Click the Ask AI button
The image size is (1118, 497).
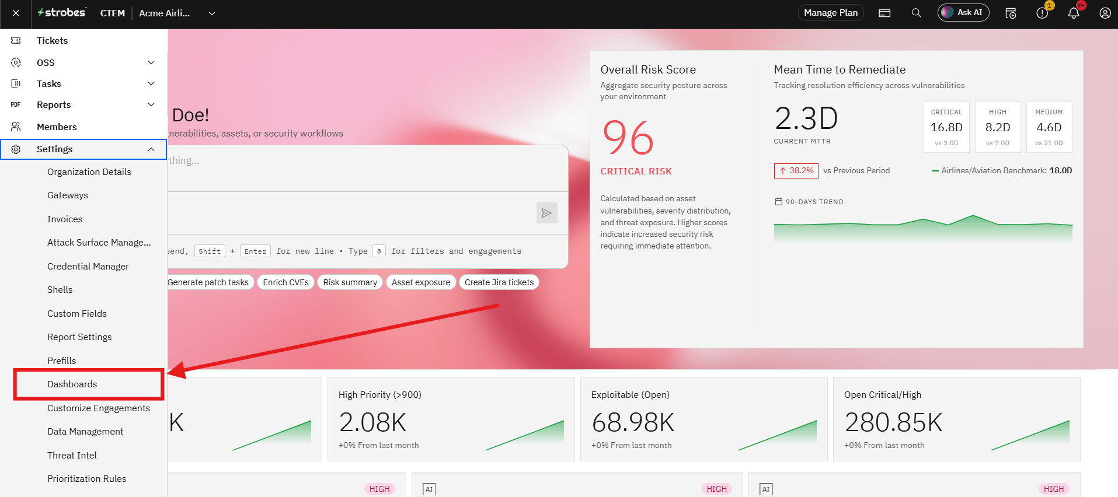[963, 13]
